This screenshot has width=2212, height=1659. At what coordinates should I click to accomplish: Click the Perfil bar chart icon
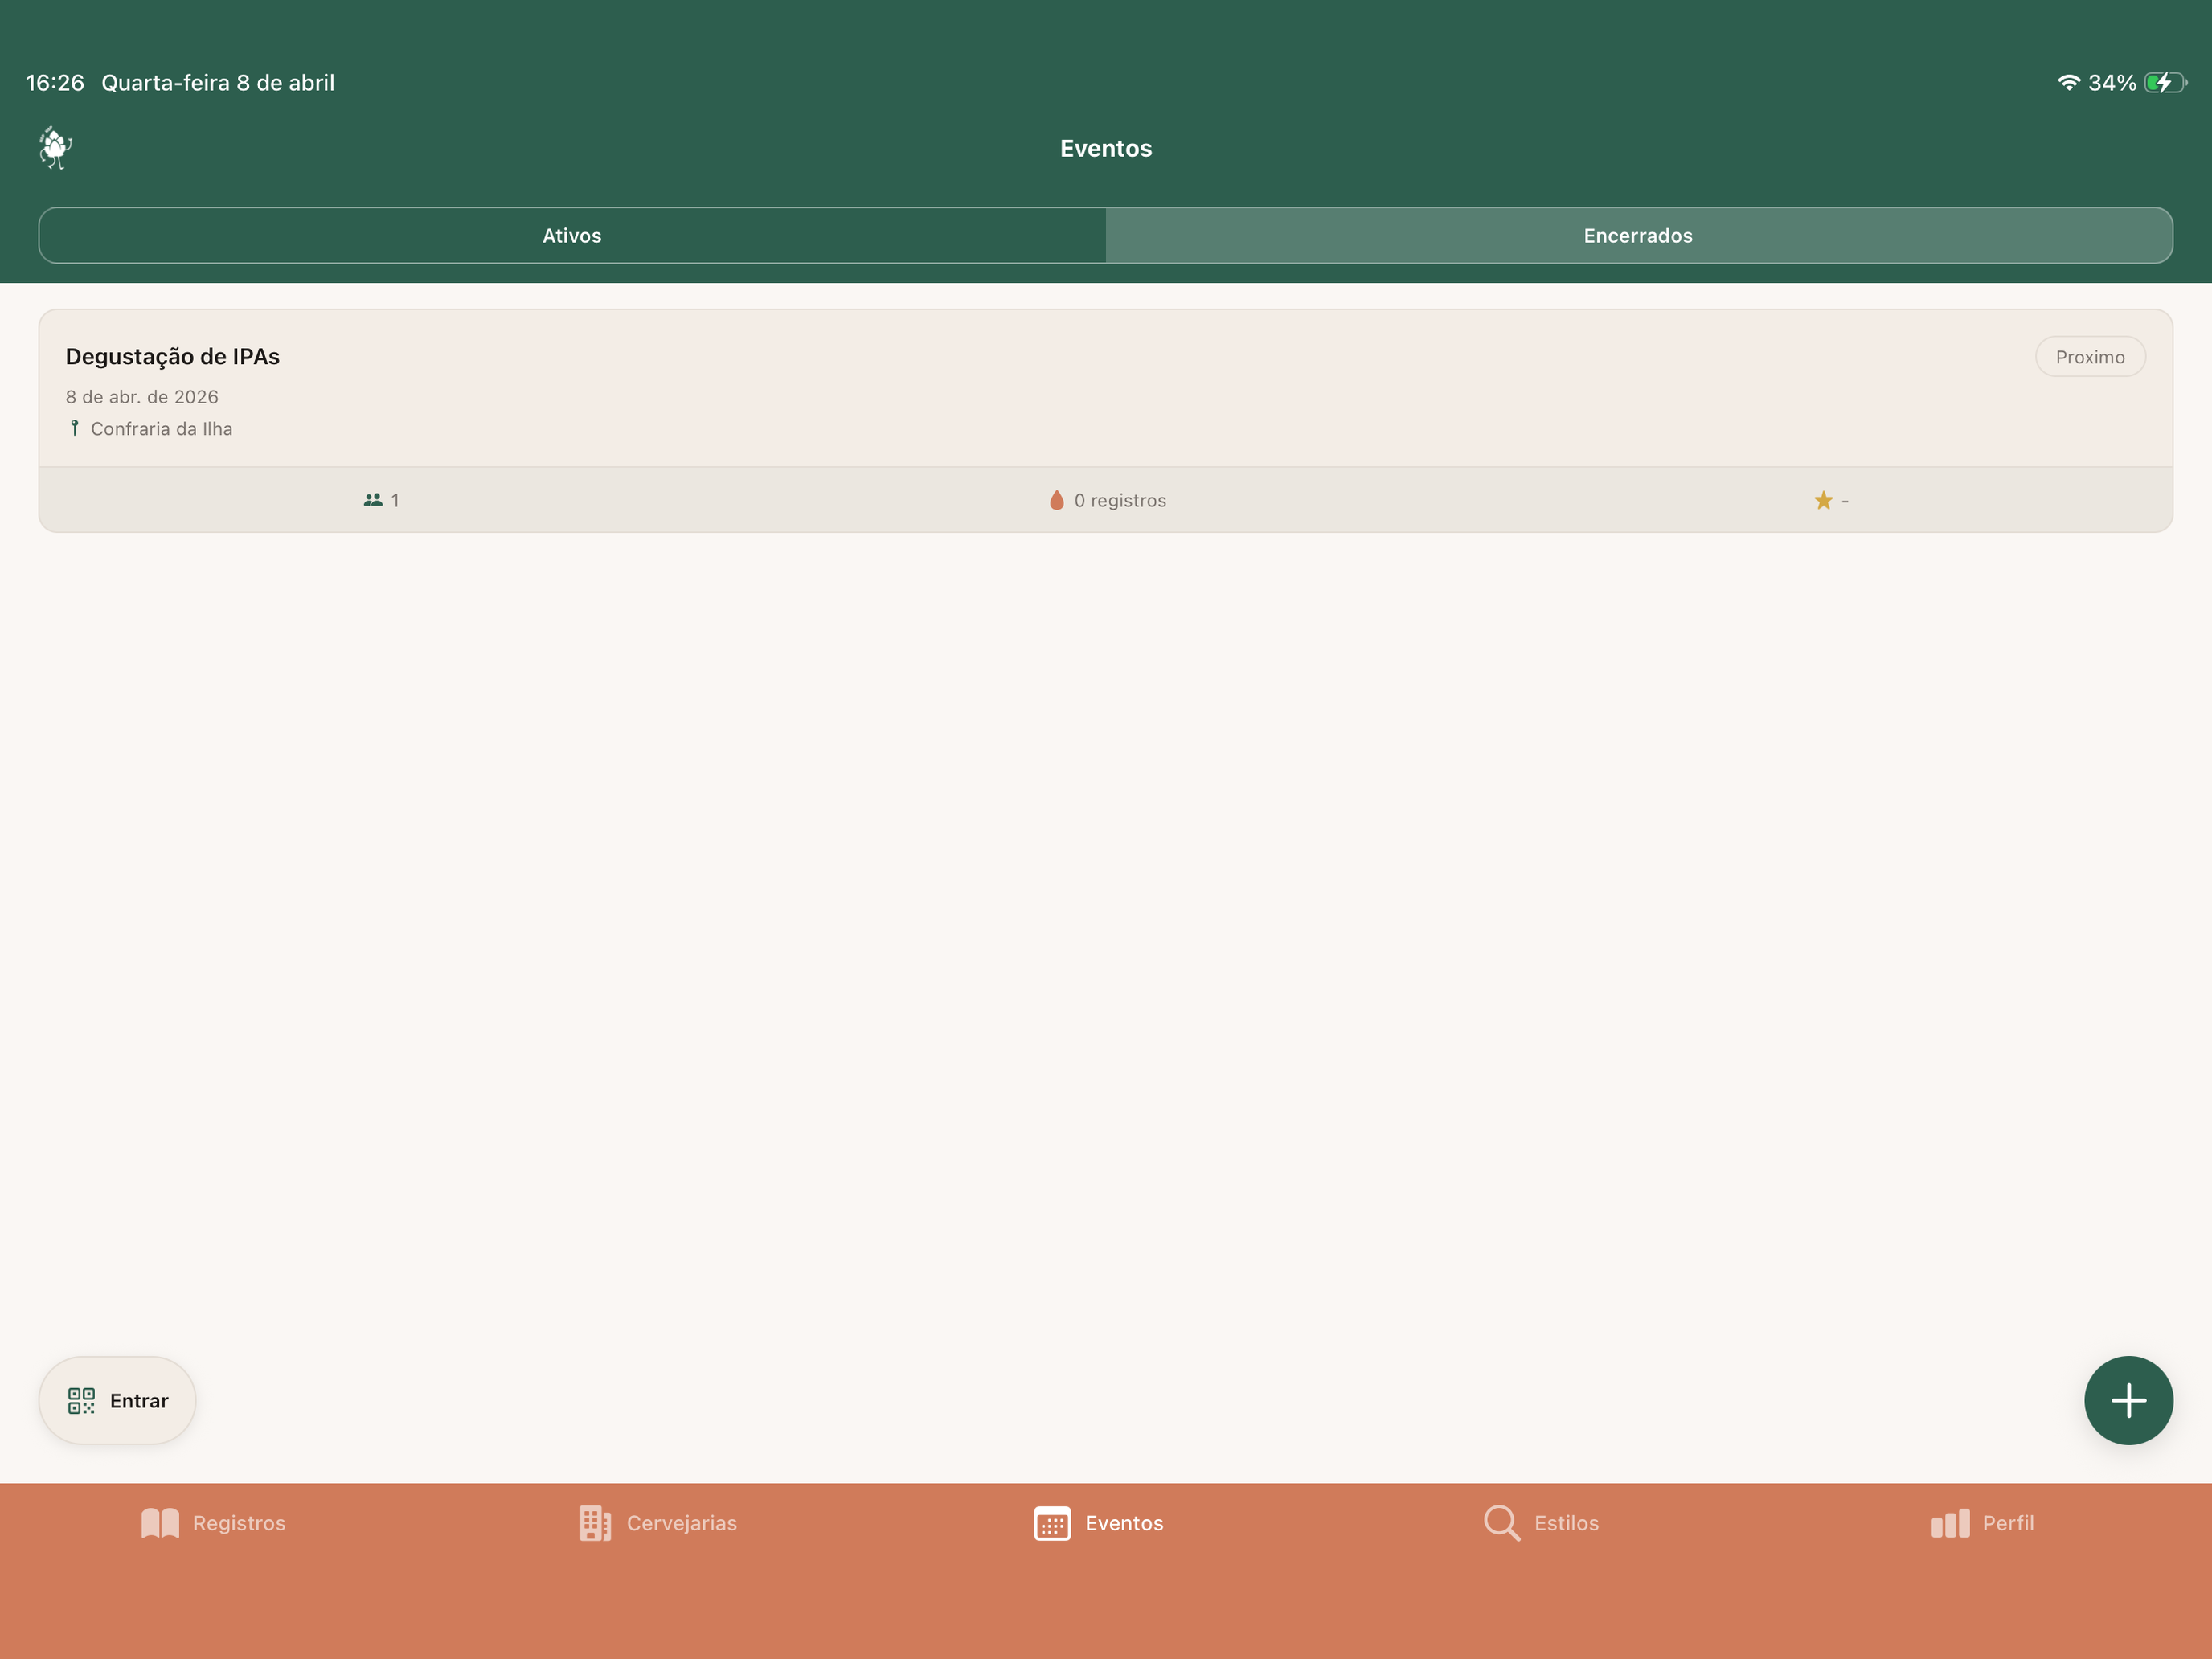point(1950,1523)
